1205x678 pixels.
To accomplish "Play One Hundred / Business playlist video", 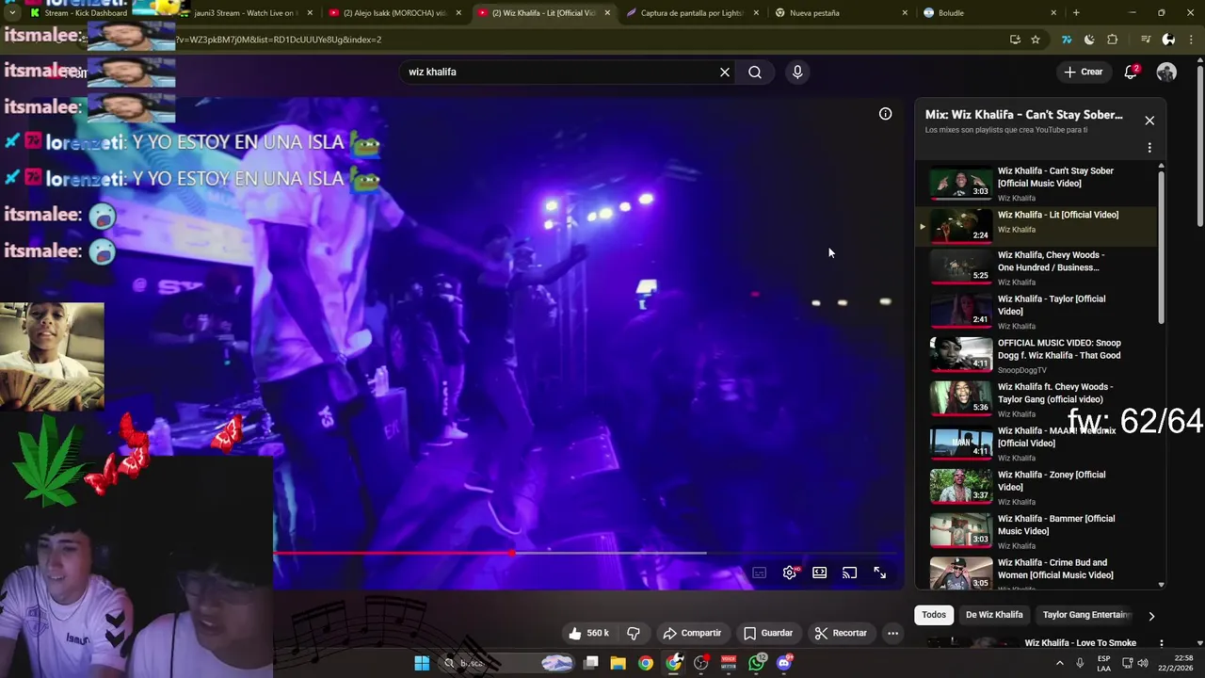I will point(1036,268).
